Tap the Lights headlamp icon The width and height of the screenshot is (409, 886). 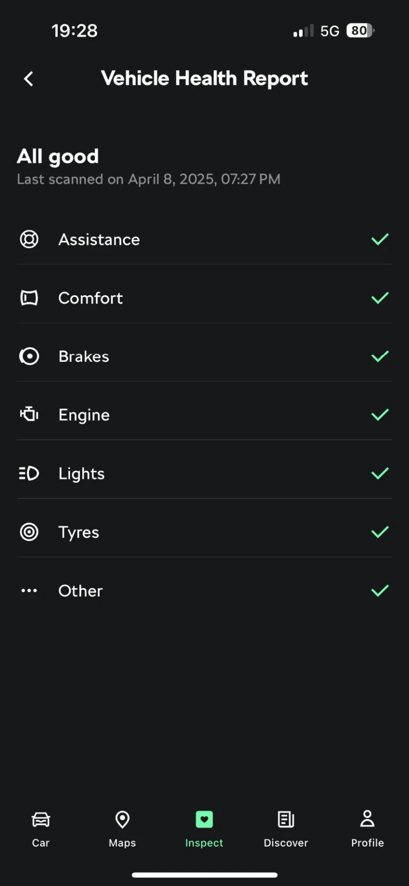coord(29,473)
